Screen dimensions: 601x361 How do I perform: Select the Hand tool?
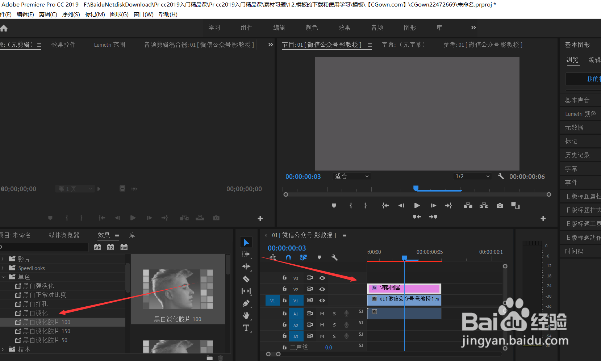coord(246,315)
